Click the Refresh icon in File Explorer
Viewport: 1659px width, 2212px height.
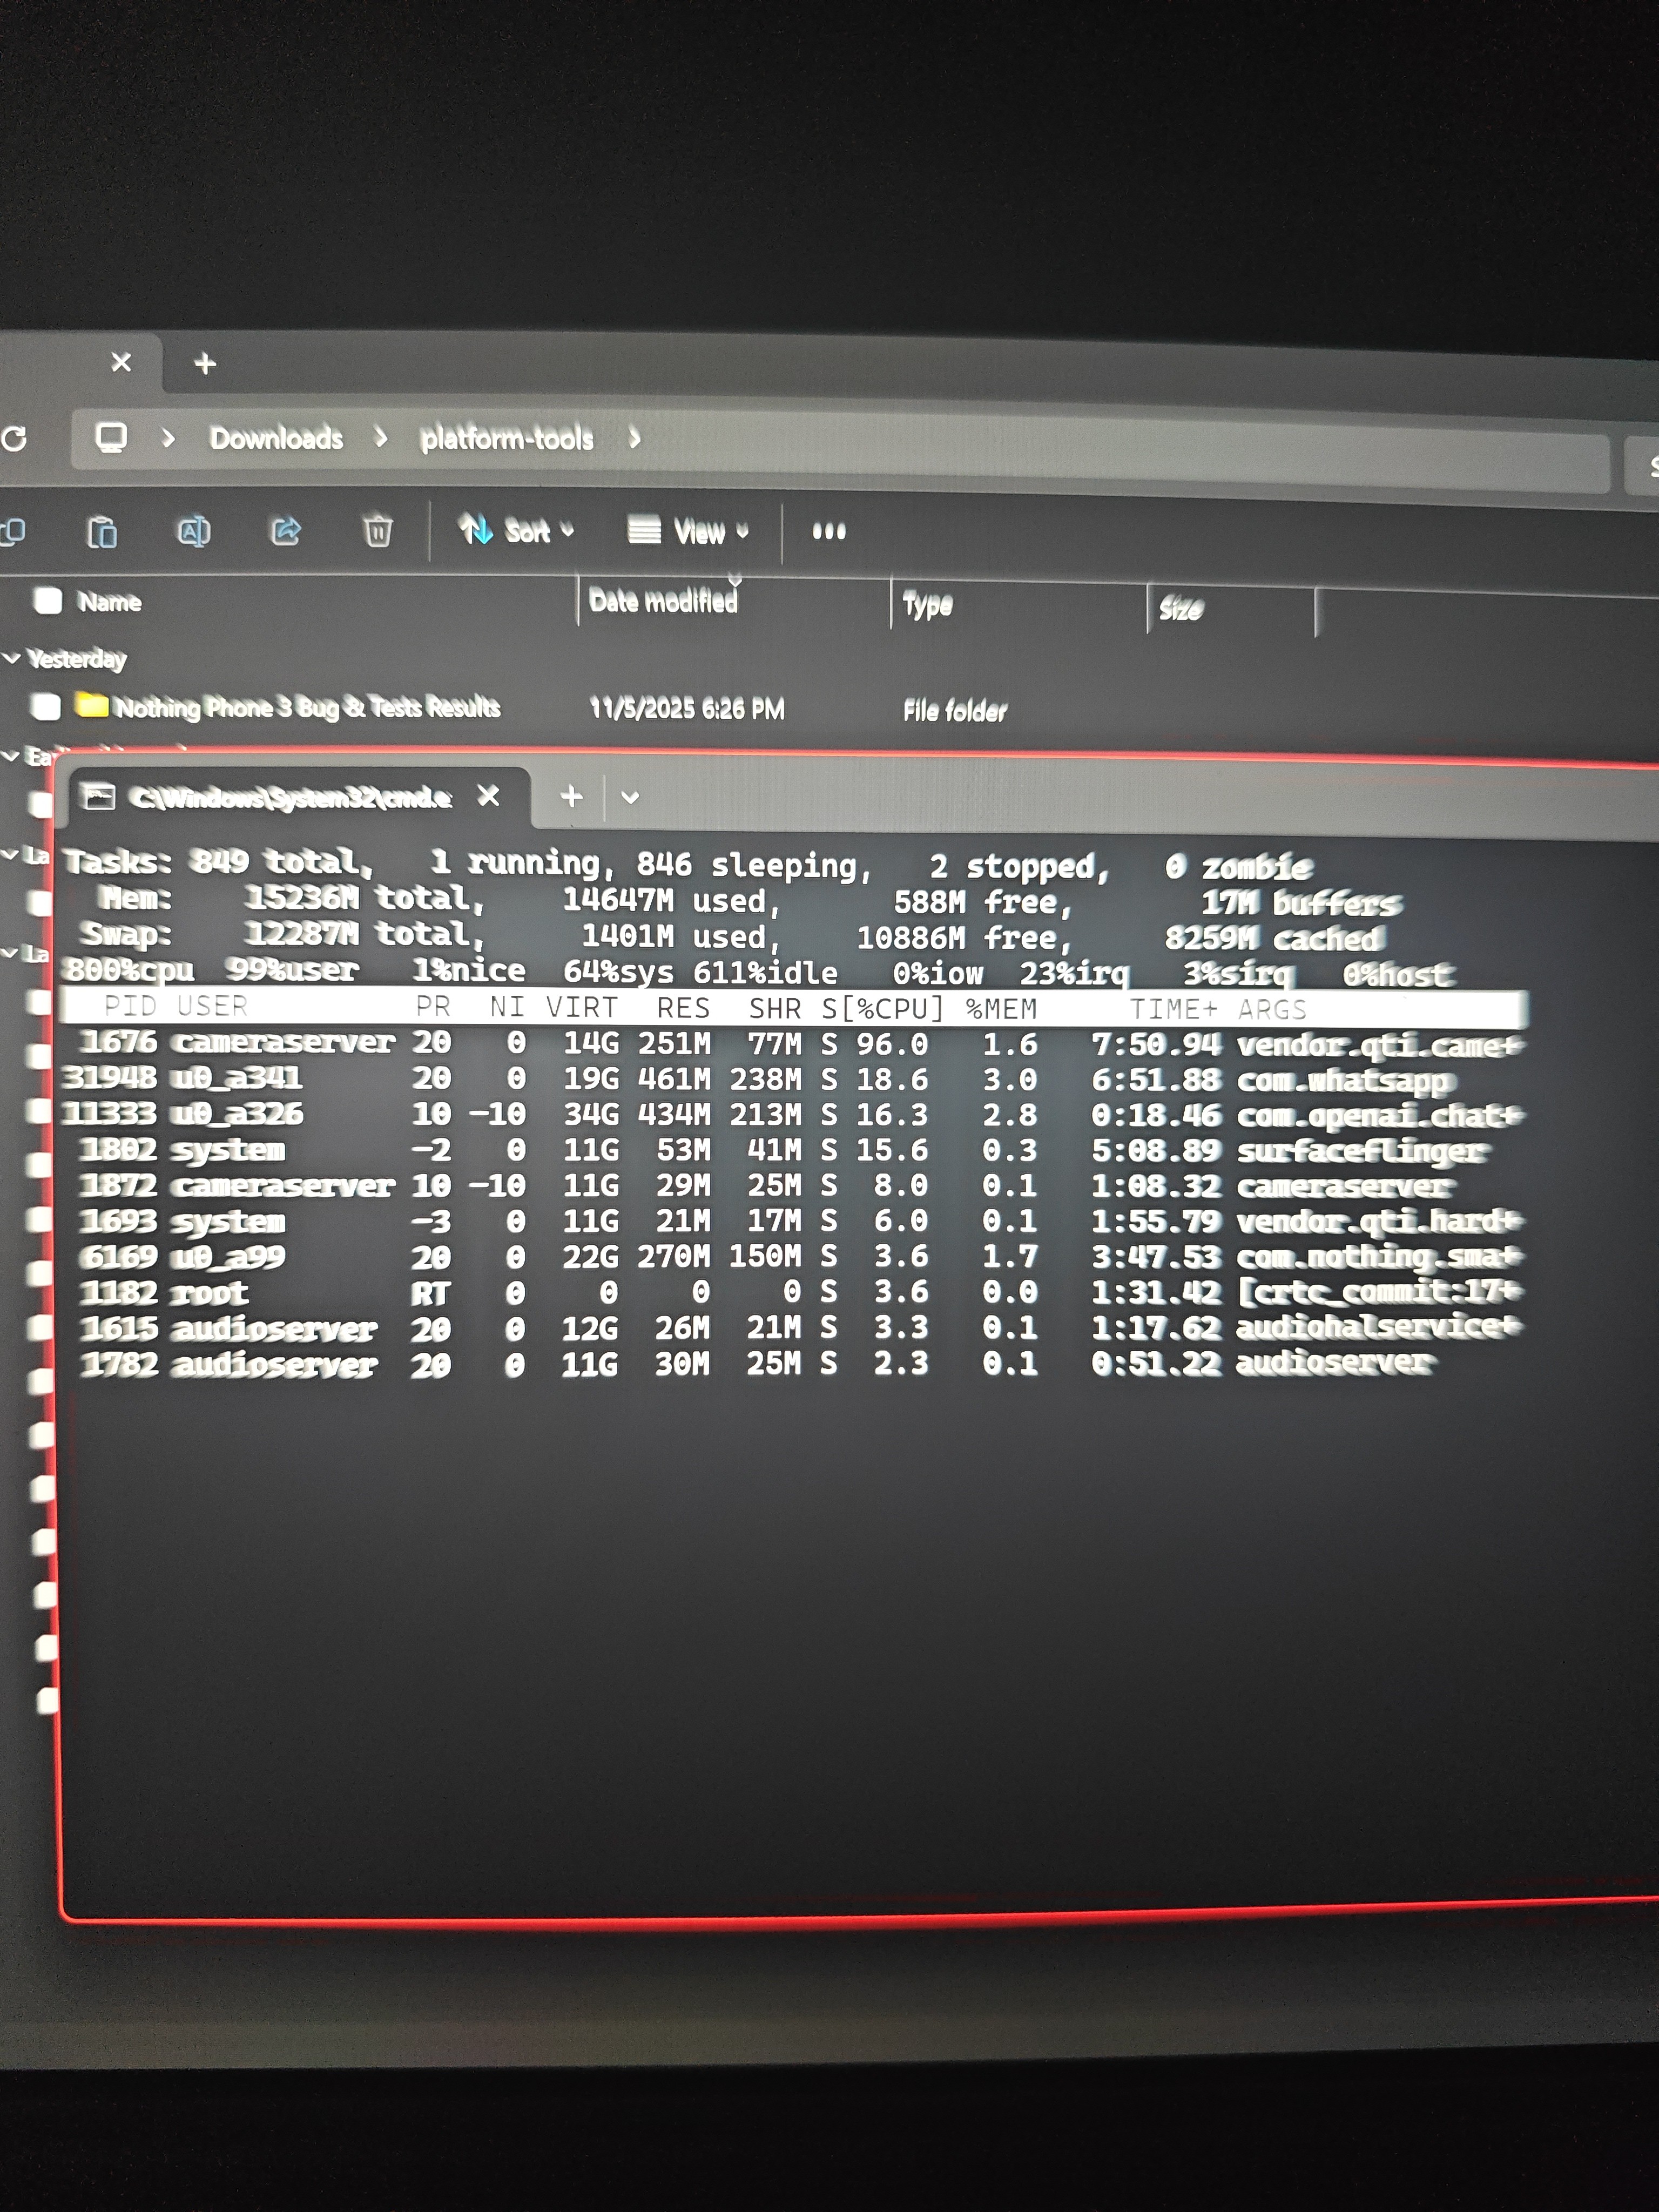(14, 438)
